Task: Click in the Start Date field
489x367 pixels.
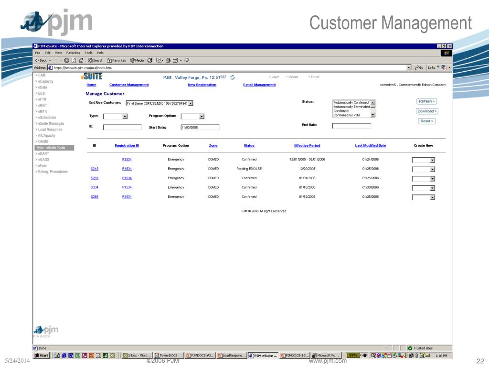Action: pyautogui.click(x=200, y=127)
